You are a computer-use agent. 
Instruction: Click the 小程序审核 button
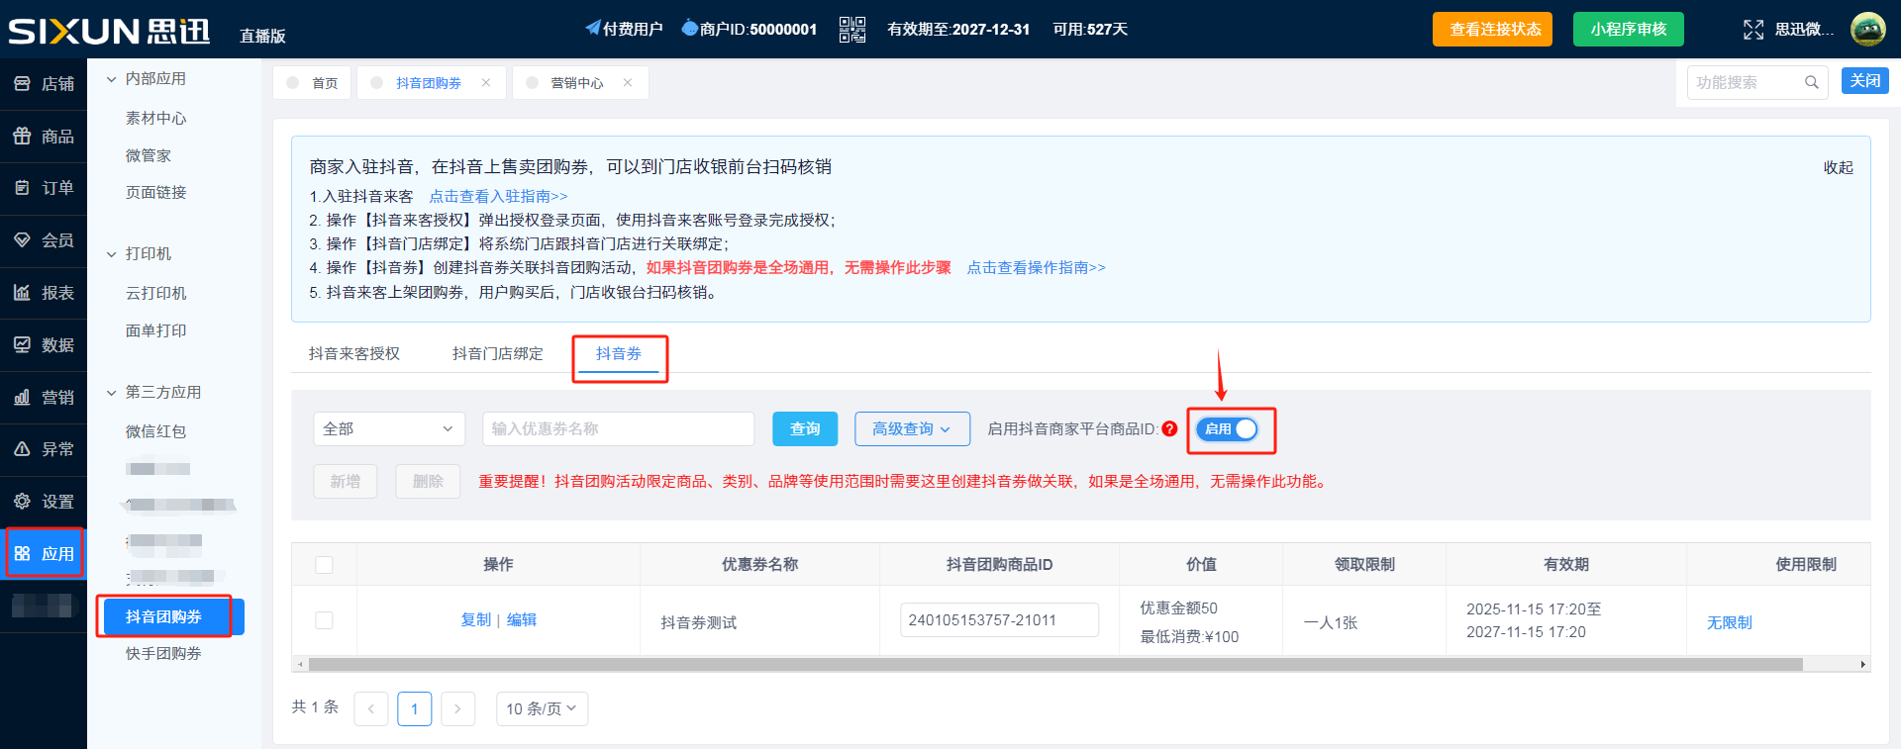pos(1629,30)
